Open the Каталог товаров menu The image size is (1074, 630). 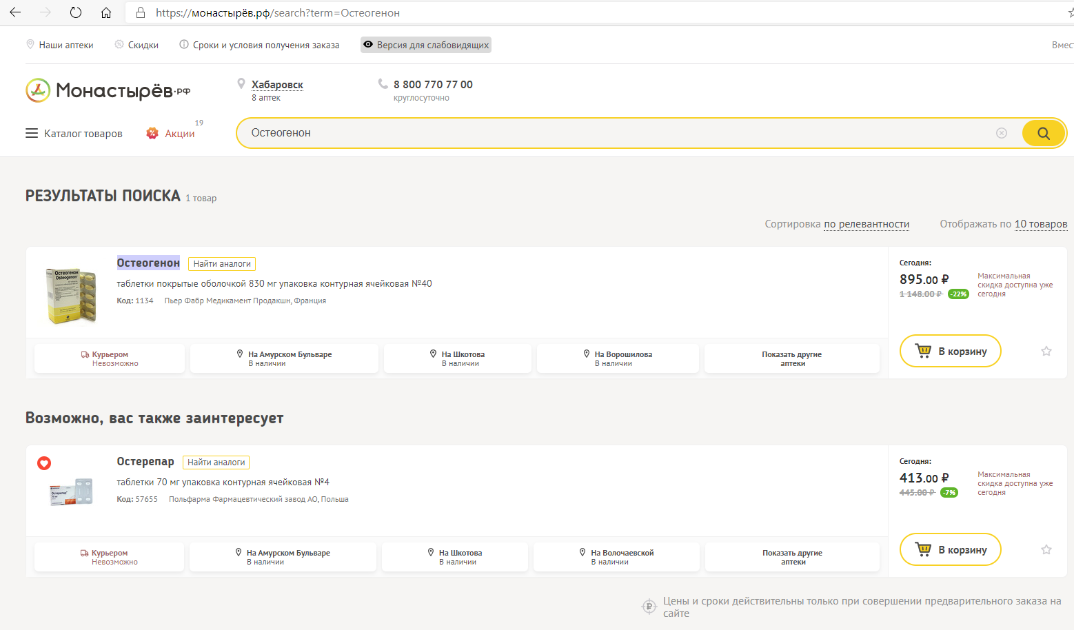coord(74,134)
